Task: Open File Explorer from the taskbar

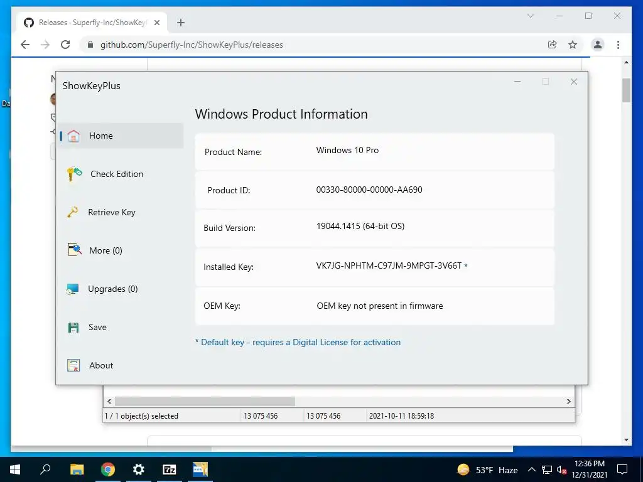Action: 77,469
